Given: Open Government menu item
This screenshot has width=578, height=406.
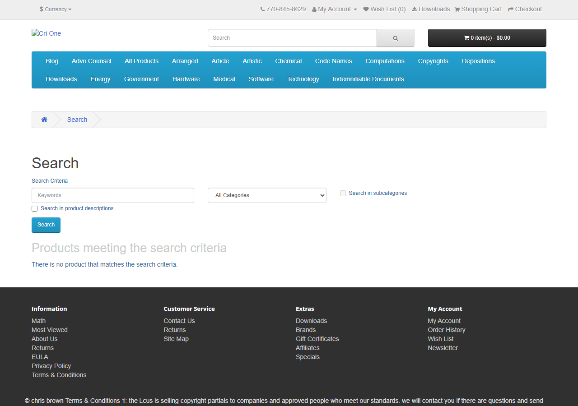Looking at the screenshot, I should pos(141,79).
